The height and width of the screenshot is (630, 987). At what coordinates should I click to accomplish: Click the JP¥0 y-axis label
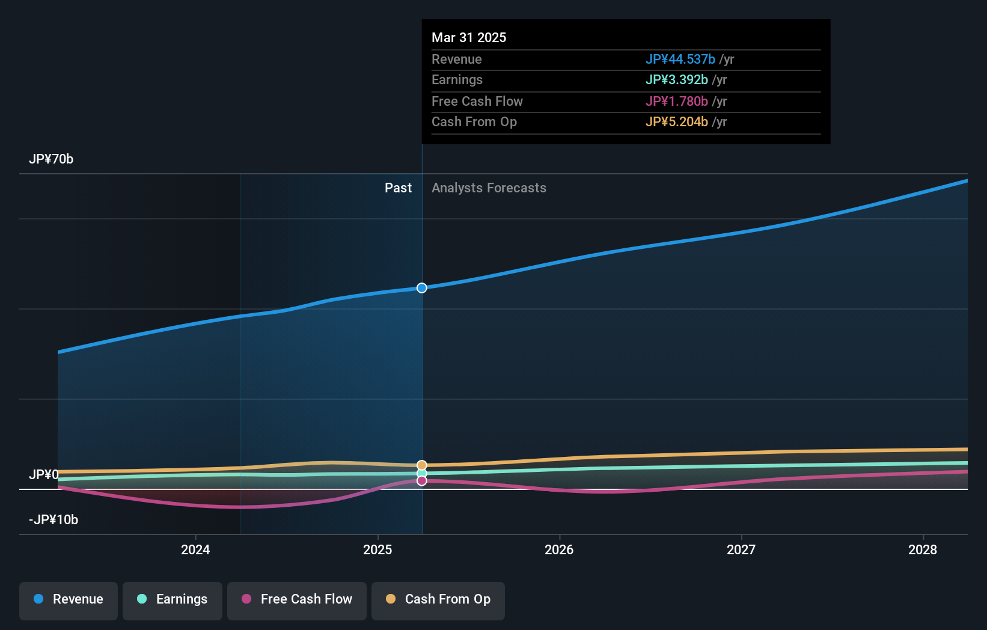(43, 475)
